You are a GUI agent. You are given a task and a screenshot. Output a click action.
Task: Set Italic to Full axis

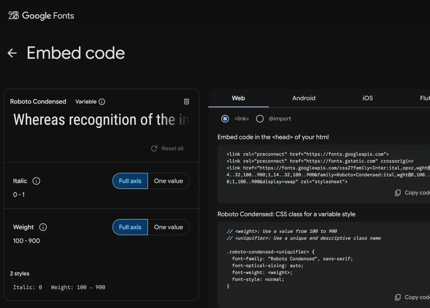(130, 181)
